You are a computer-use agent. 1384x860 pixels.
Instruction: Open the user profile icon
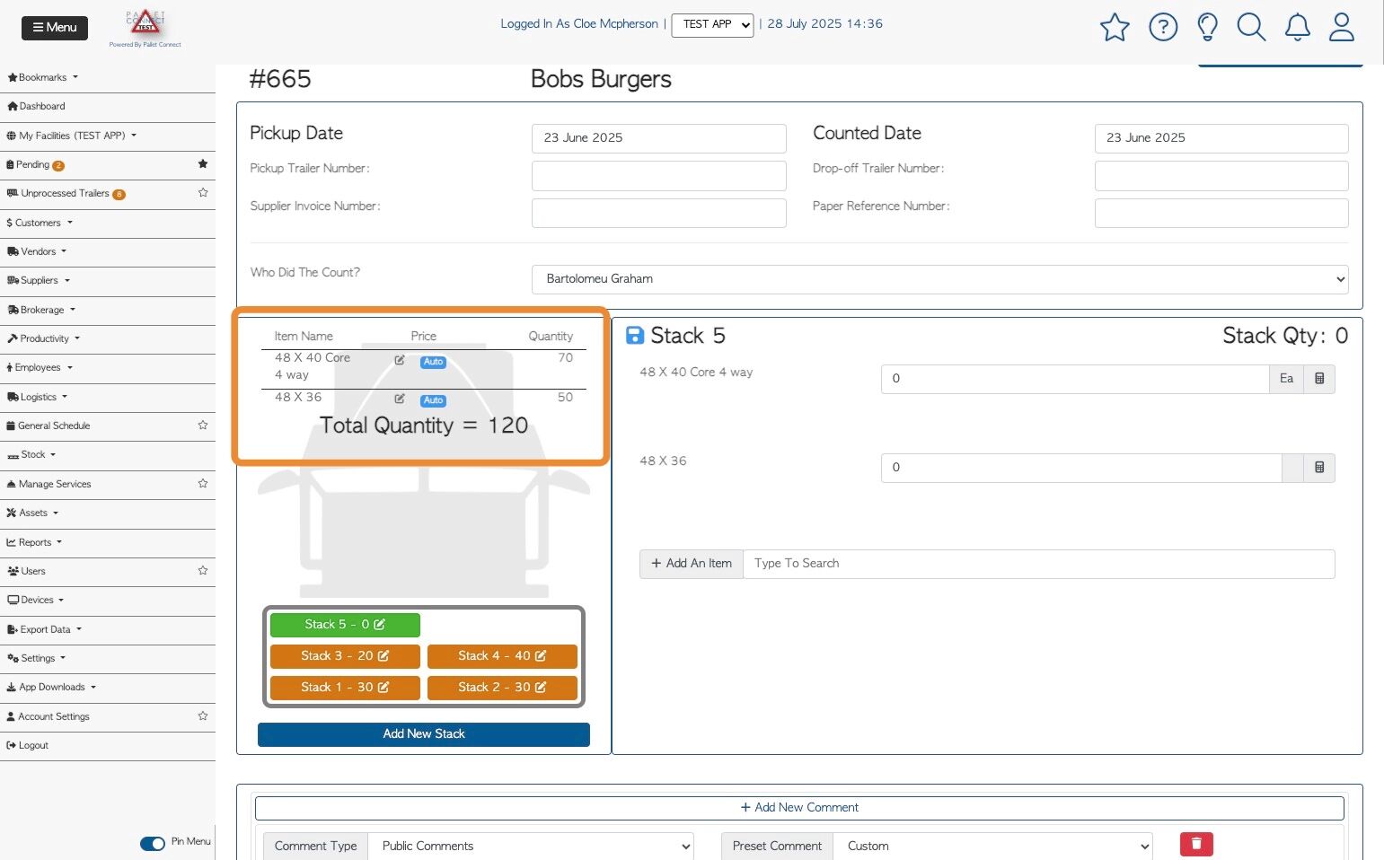click(x=1342, y=27)
